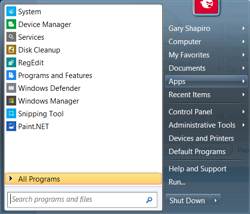The height and width of the screenshot is (214, 250).
Task: Launch Snipping Tool from its icon
Action: (11, 113)
